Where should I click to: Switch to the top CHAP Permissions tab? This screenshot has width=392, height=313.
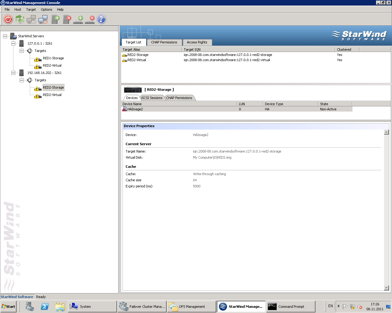tap(164, 42)
